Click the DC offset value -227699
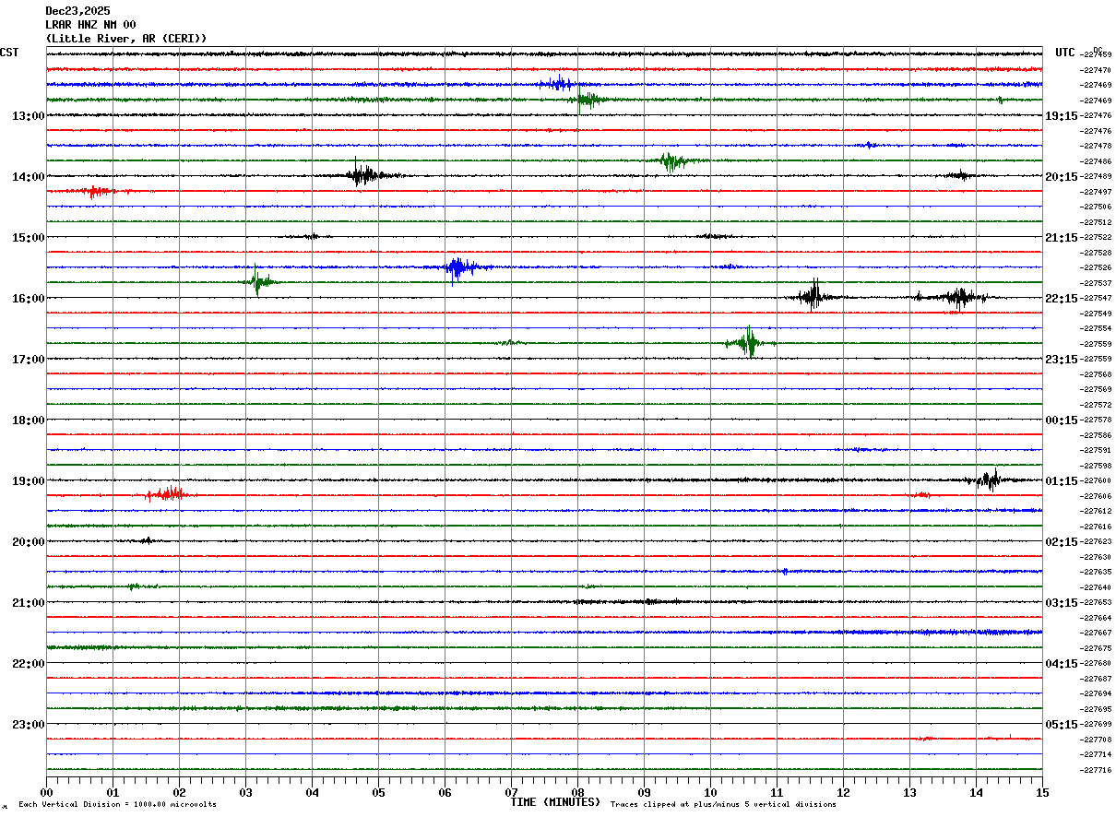The width and height of the screenshot is (1116, 817). tap(1096, 725)
